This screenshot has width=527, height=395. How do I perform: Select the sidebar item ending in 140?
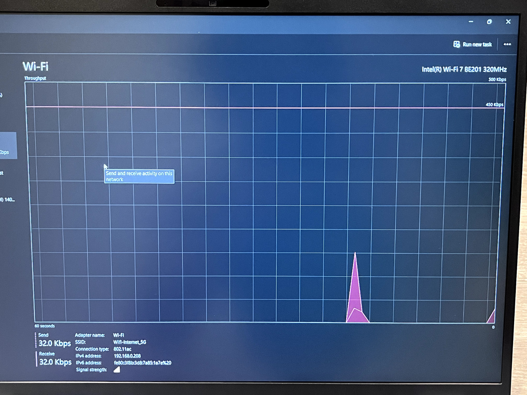[8, 199]
